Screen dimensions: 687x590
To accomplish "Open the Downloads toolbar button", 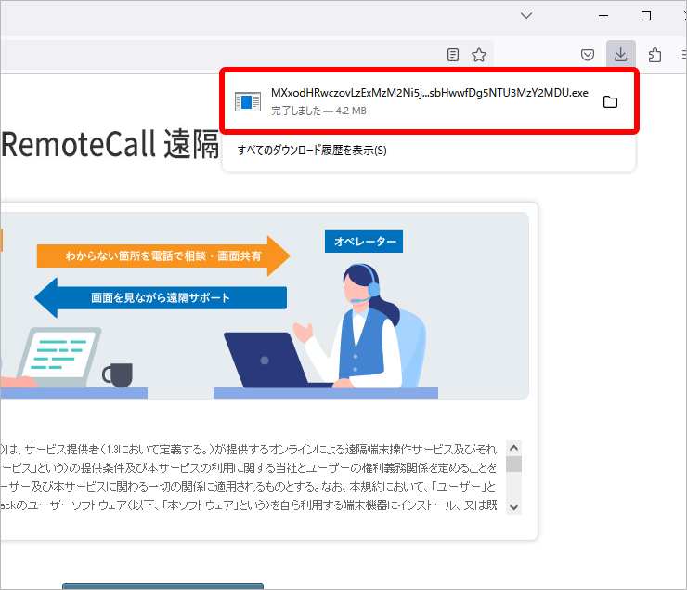I will [621, 54].
